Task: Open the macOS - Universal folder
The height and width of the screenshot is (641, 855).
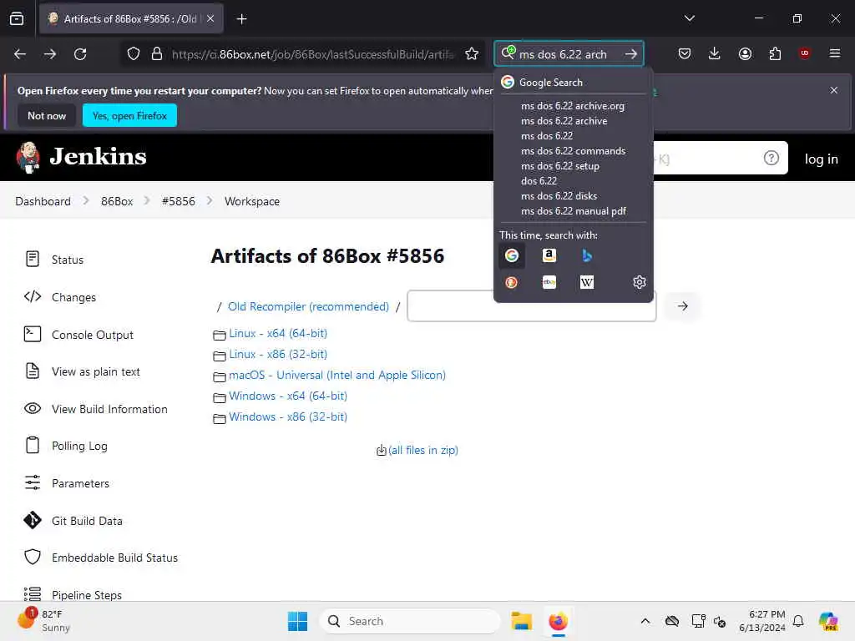Action: tap(337, 375)
